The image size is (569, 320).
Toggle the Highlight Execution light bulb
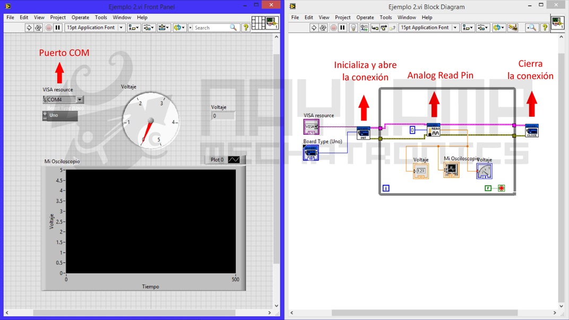coord(353,28)
